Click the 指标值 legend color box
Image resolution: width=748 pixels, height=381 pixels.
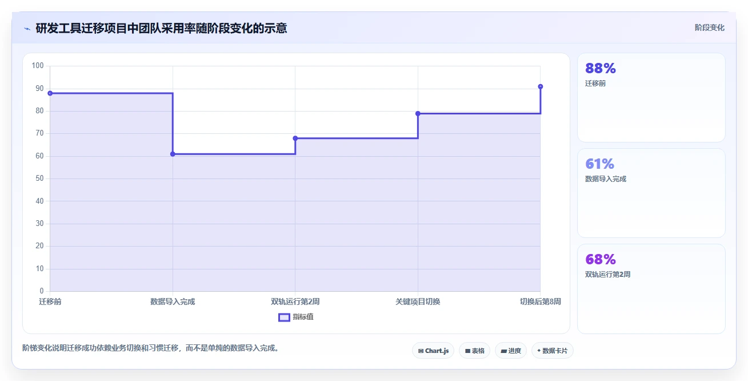(x=284, y=317)
